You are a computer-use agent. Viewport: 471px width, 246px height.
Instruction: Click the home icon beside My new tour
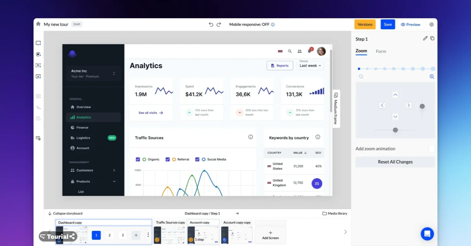point(38,24)
